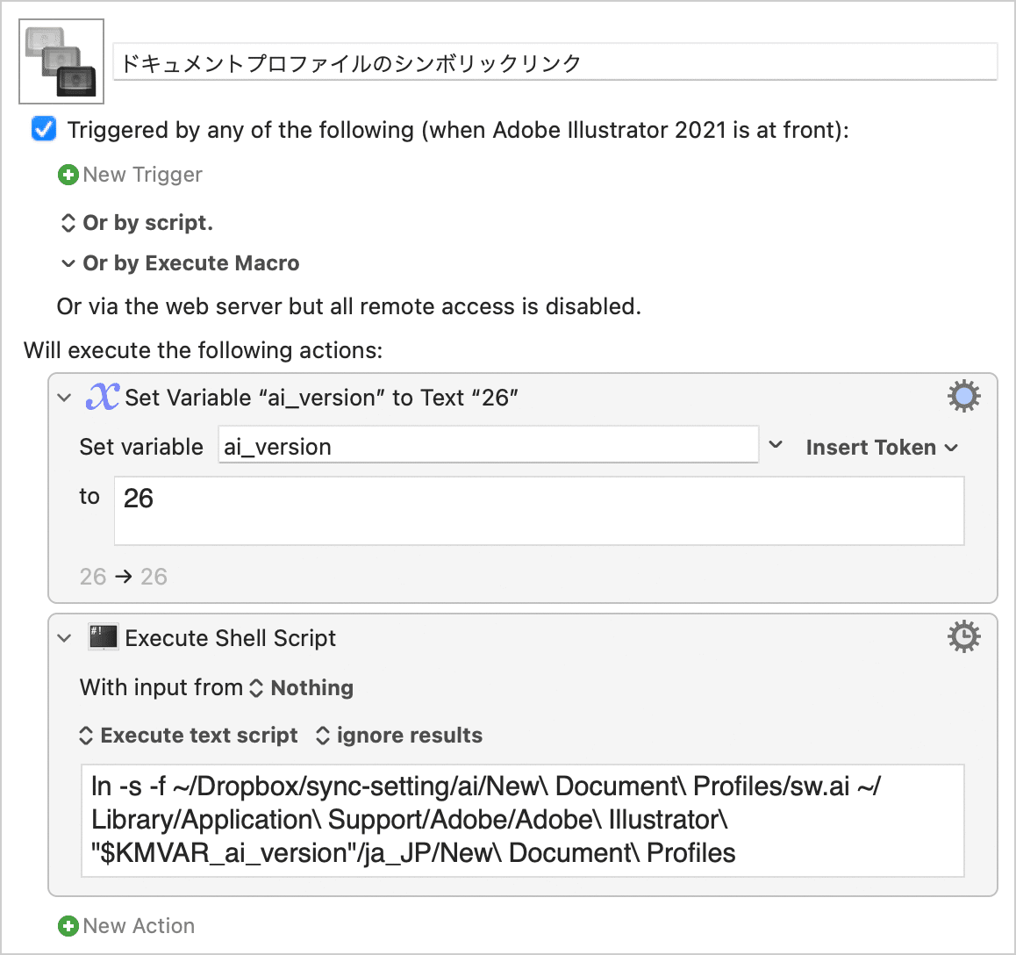Open the ignore results popup menu

pyautogui.click(x=399, y=736)
